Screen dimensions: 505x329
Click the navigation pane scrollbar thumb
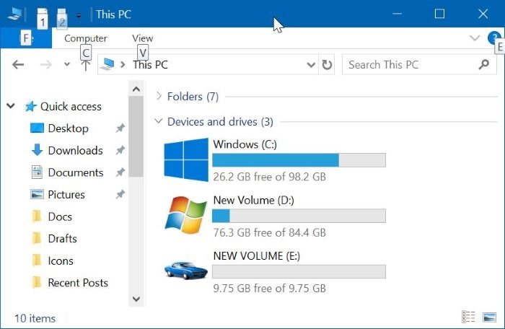tap(136, 136)
